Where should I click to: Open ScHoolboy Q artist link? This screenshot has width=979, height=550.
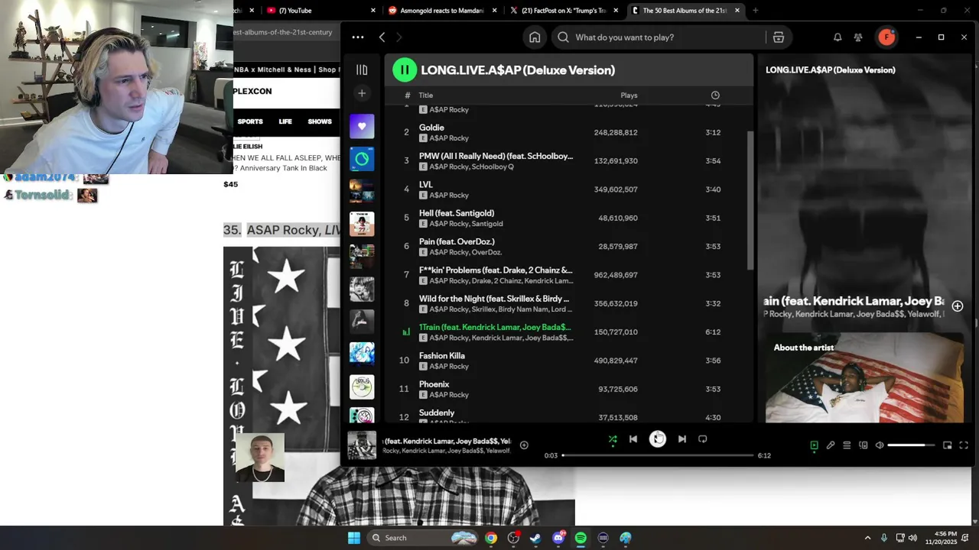(x=493, y=167)
